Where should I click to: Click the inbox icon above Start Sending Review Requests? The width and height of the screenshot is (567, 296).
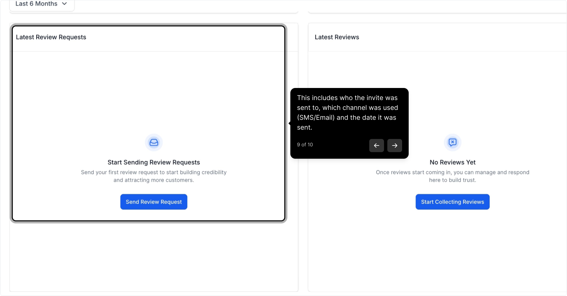[x=154, y=143]
